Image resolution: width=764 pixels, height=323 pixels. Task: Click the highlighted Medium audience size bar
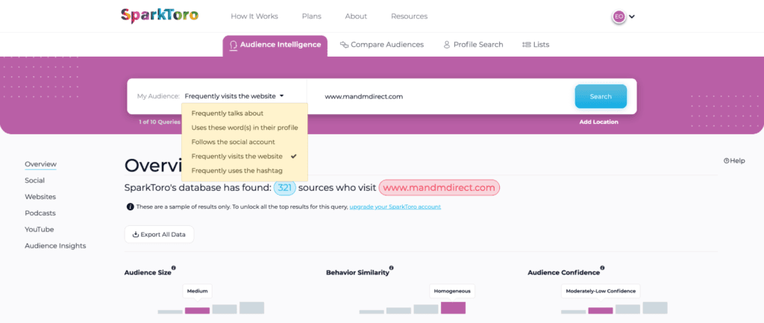197,310
